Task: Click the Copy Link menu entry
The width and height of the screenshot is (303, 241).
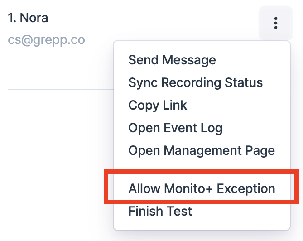Action: pos(158,106)
